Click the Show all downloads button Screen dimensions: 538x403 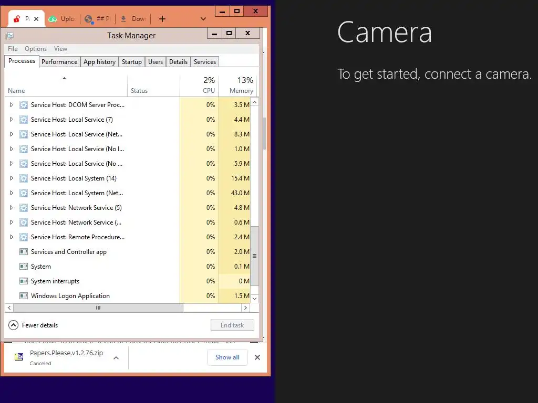(x=227, y=357)
